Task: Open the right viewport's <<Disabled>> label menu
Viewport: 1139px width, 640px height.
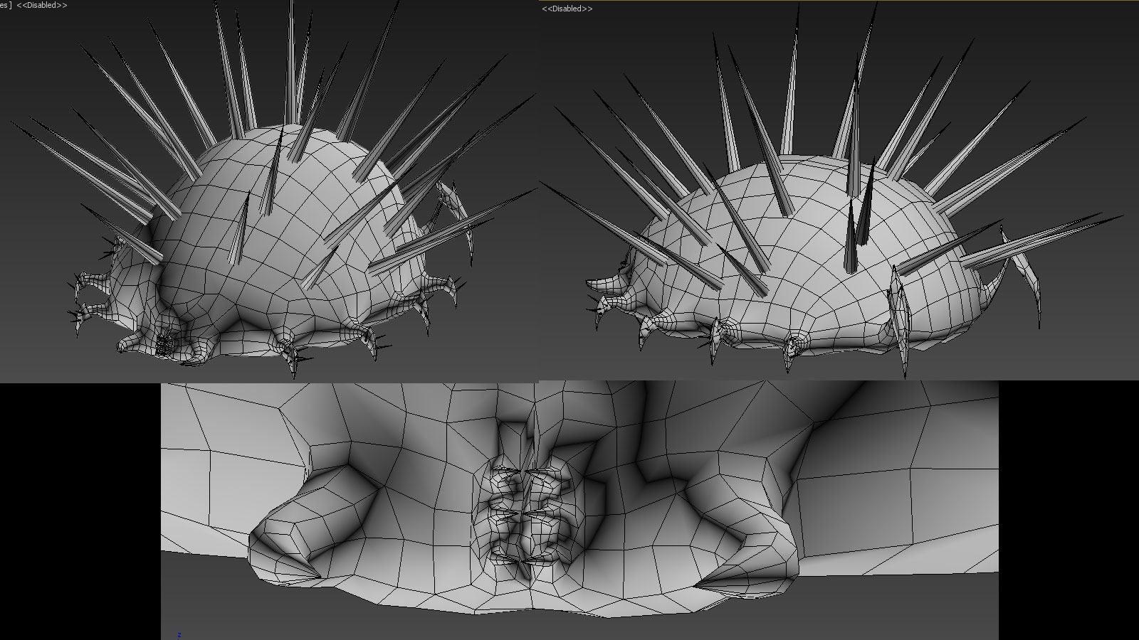Action: (567, 9)
